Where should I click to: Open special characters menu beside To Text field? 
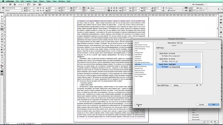click(196, 67)
